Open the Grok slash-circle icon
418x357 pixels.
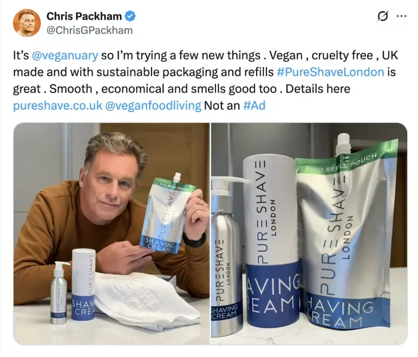coord(382,17)
